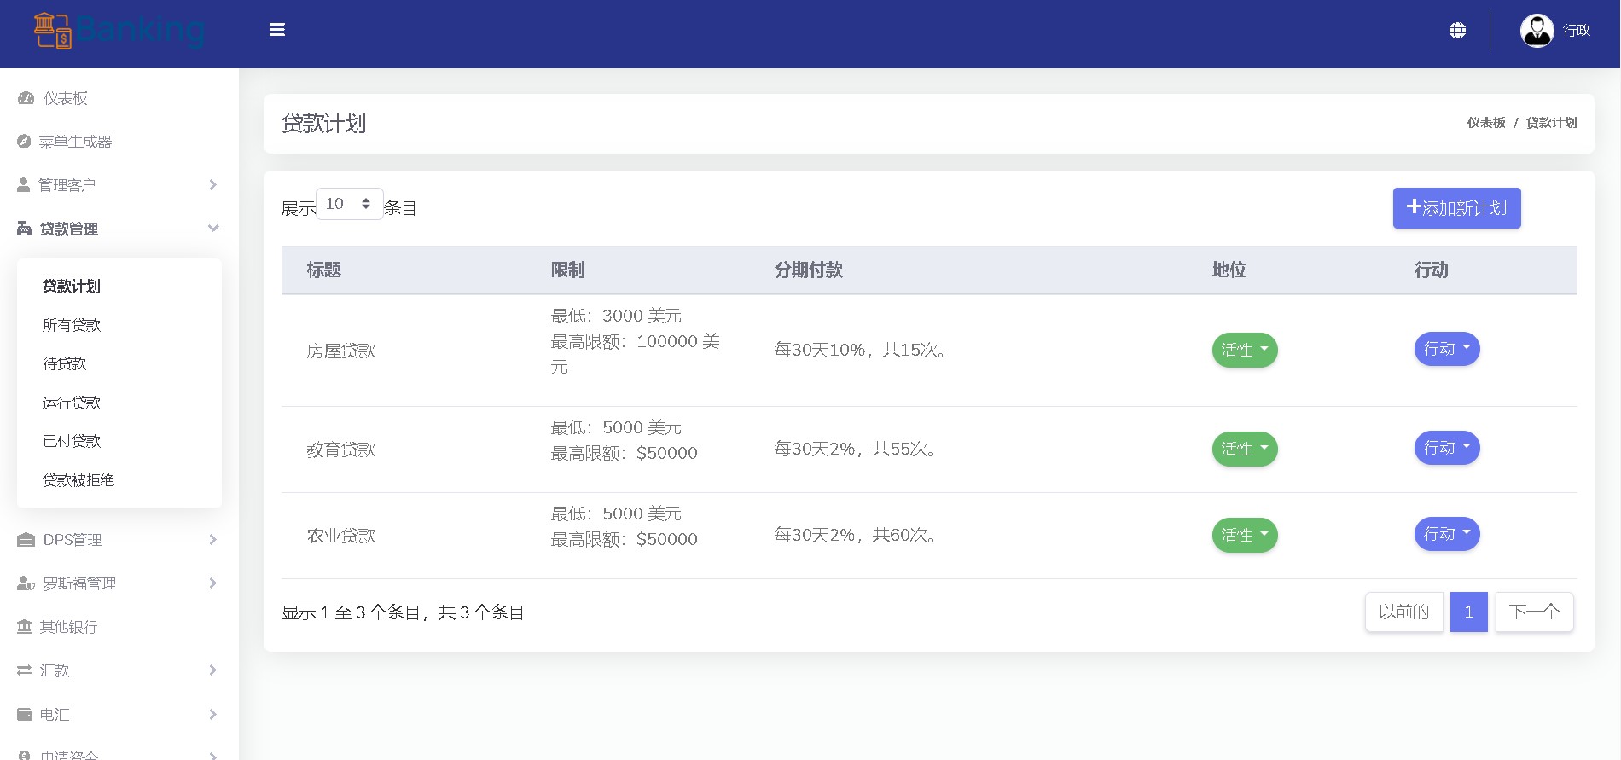Click the 其他银行 institution icon
Image resolution: width=1621 pixels, height=760 pixels.
(24, 627)
